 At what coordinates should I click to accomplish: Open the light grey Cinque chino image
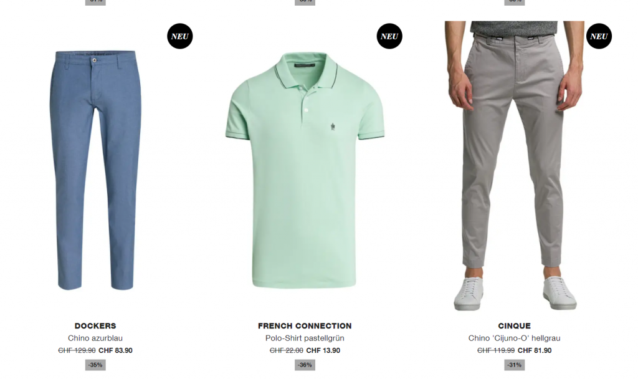514,166
